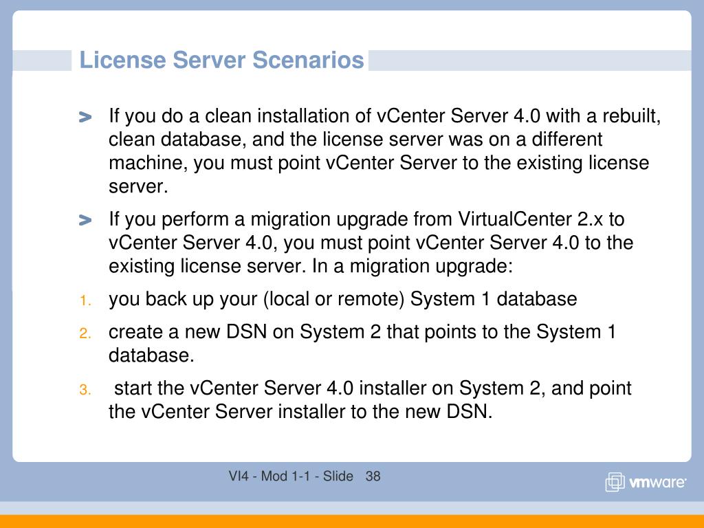The width and height of the screenshot is (704, 528).
Task: Click the line 'the vCenter Server installer to the new DSN.'
Action: coord(300,412)
